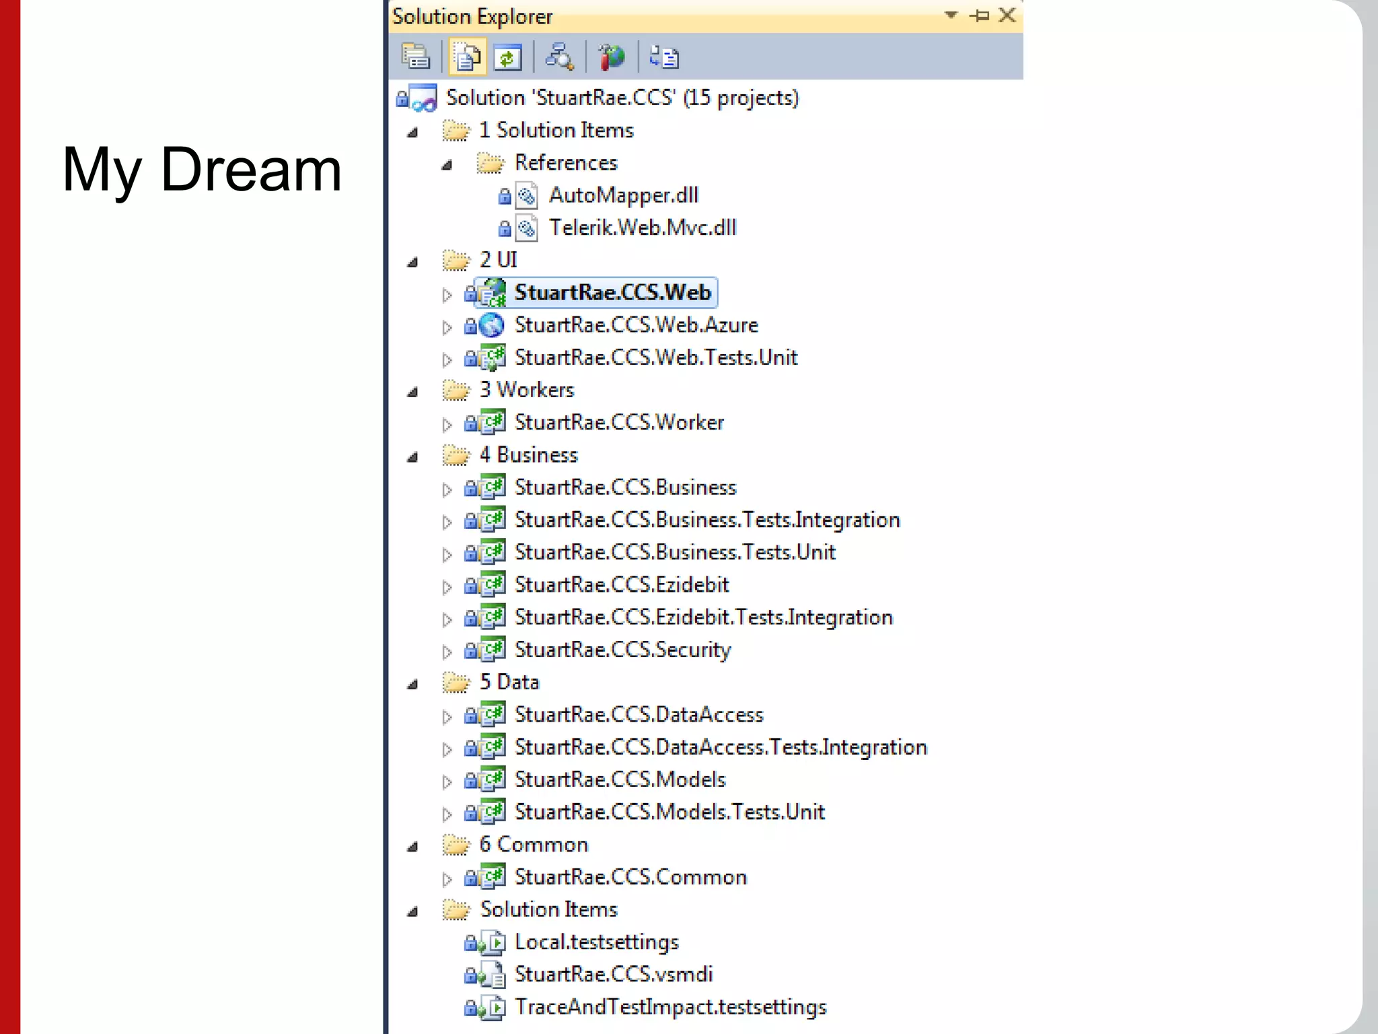Image resolution: width=1378 pixels, height=1034 pixels.
Task: Click the StuartRae.CCS.vsmdi file icon
Action: pos(493,975)
